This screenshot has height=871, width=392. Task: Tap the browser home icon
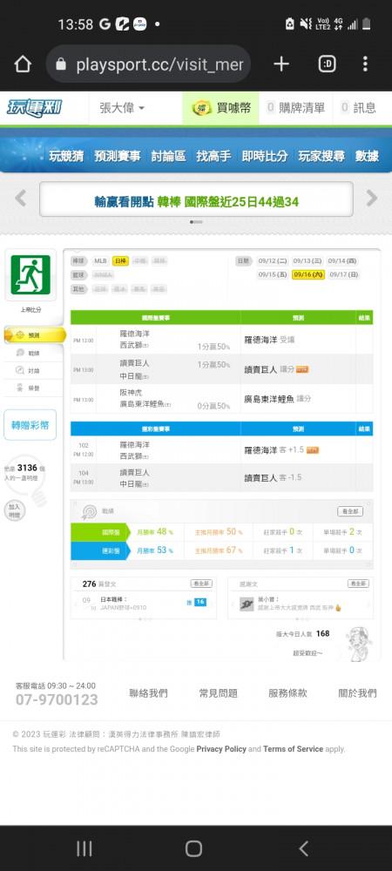pyautogui.click(x=23, y=64)
